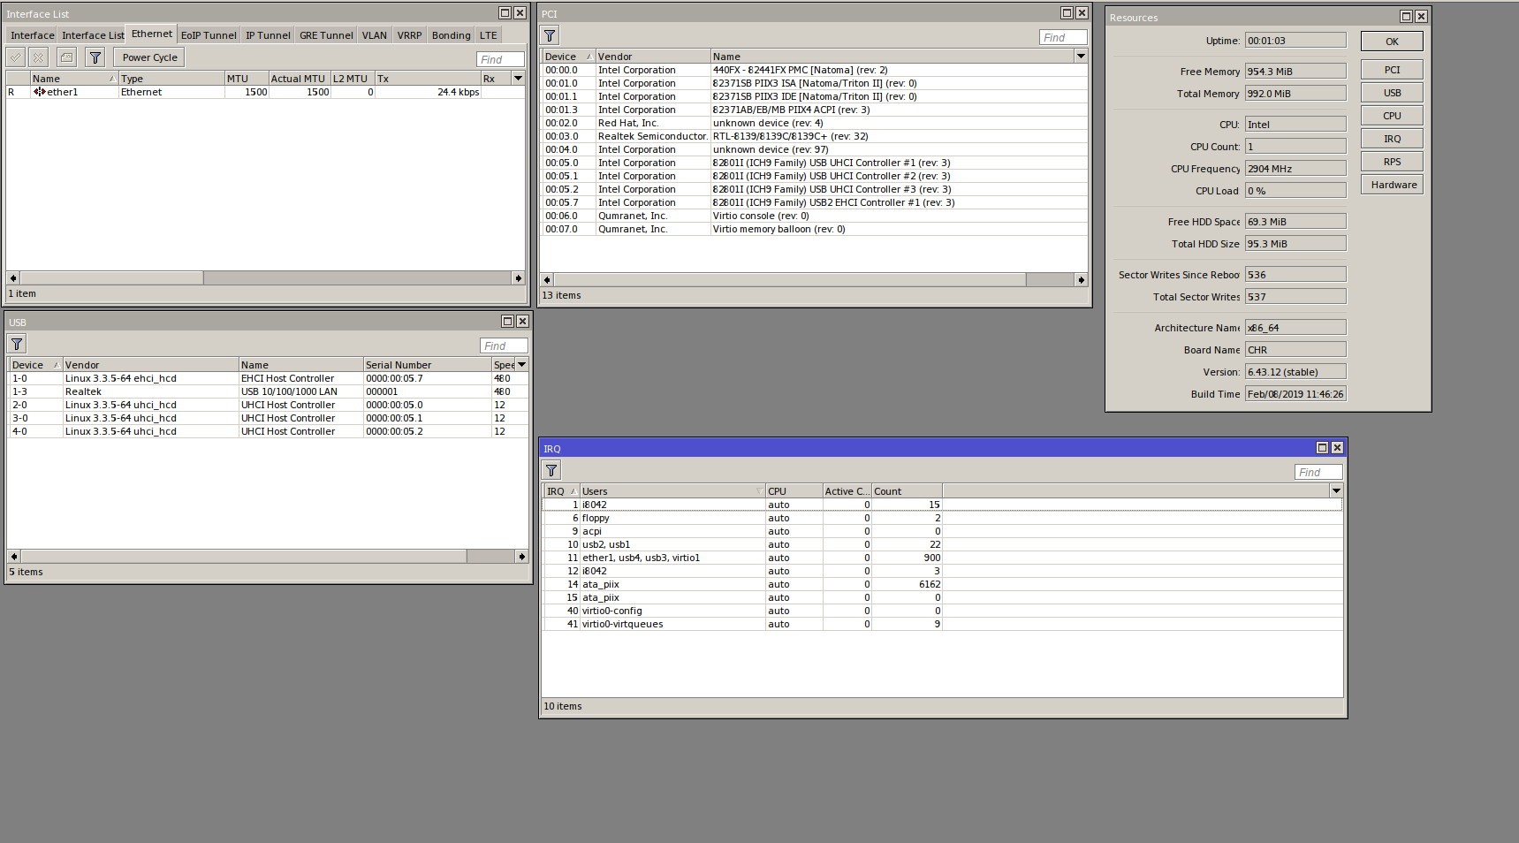Click the Enable checkmark icon in Interface List
The width and height of the screenshot is (1519, 843).
point(16,57)
